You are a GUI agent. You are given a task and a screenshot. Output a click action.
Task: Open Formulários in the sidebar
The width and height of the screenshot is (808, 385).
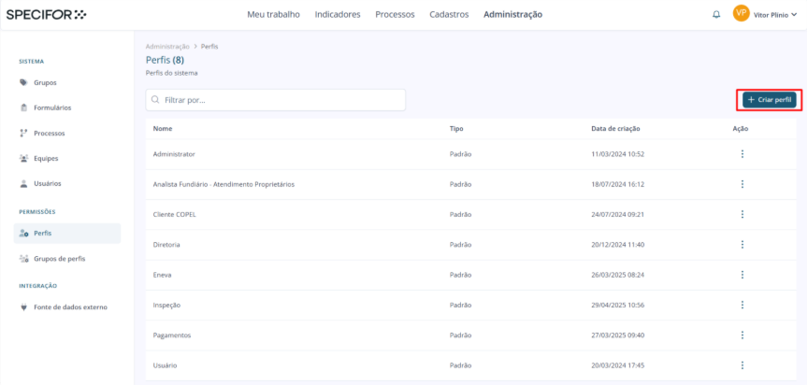(x=52, y=107)
